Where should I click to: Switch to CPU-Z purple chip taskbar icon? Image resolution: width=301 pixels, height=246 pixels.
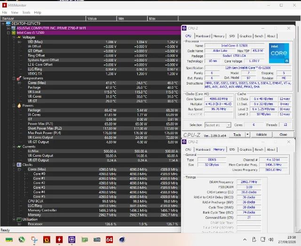coord(72,239)
